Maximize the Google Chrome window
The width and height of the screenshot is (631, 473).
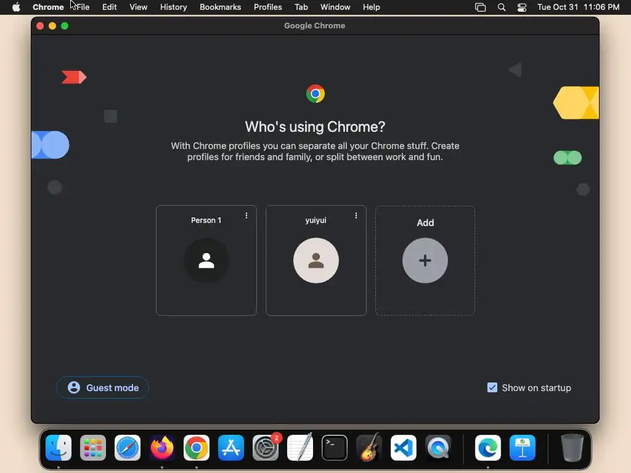[x=64, y=26]
